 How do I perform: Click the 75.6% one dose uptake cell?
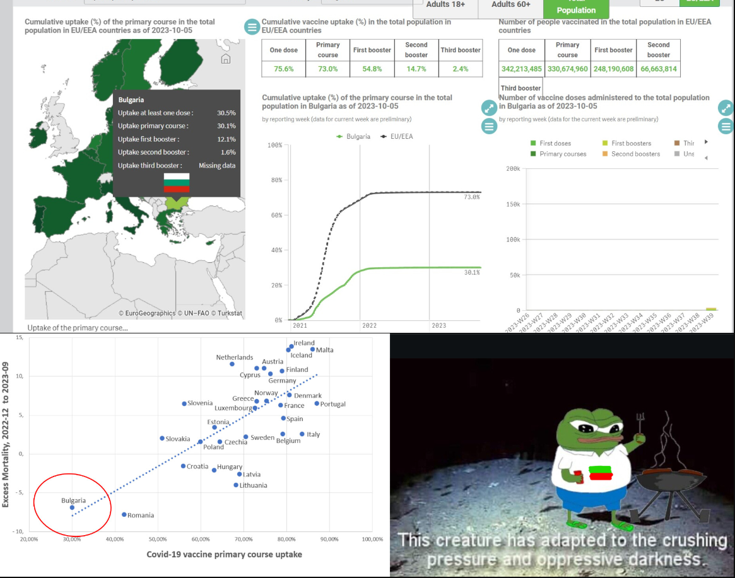click(284, 69)
